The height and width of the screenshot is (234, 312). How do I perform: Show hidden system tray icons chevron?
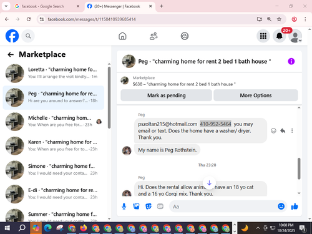(258, 228)
